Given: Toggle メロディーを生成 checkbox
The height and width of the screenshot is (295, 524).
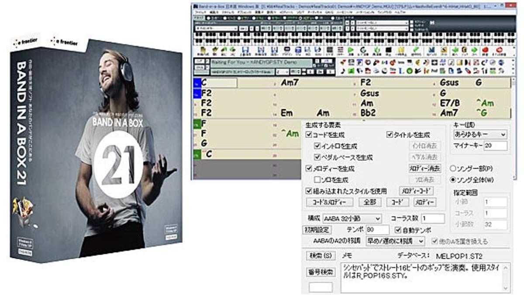Looking at the screenshot, I should pos(309,169).
